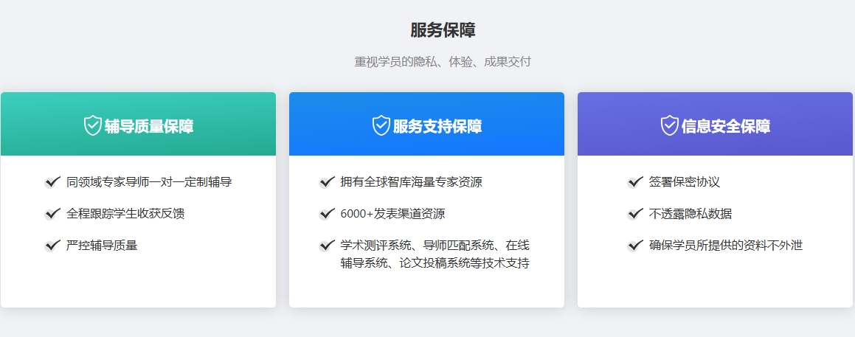Click the text 6000+发表渠道资源
The image size is (855, 337).
392,214
